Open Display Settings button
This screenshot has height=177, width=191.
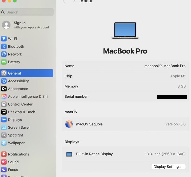point(168,167)
